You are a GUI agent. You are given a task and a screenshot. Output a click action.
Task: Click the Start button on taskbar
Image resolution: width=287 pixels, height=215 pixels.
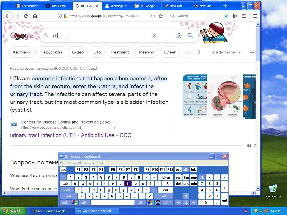point(13,211)
